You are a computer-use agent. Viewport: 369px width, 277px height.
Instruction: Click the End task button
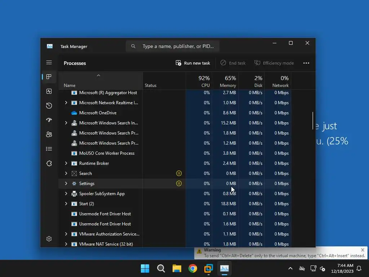click(233, 63)
